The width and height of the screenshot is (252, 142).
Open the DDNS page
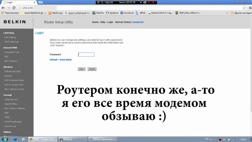pyautogui.click(x=7, y=118)
